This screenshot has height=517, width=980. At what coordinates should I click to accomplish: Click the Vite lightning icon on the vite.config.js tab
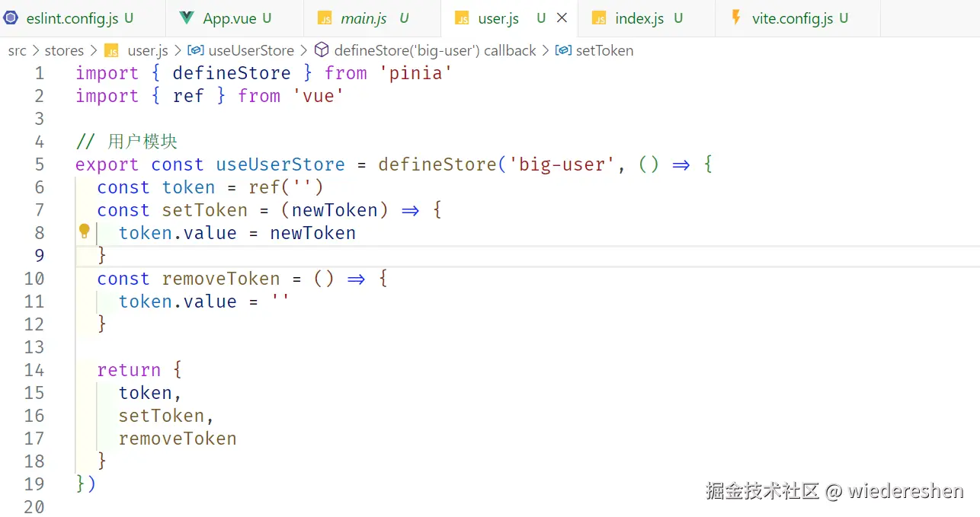tap(736, 18)
